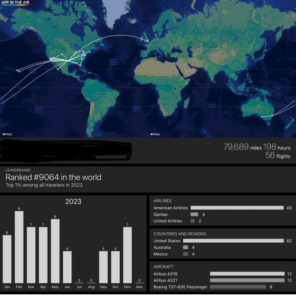Select the February bar in the 2023 chart
296x295 pixels.
click(x=19, y=247)
